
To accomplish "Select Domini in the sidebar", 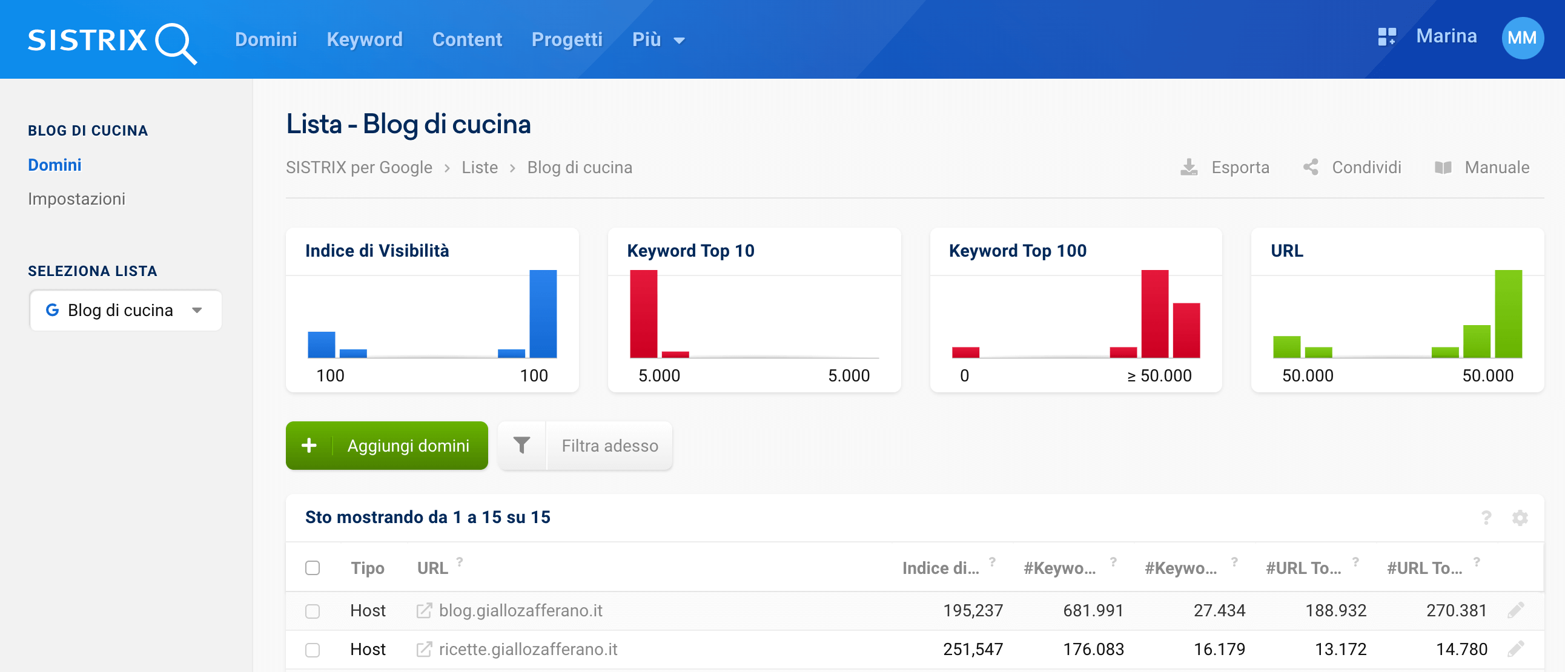I will [55, 165].
